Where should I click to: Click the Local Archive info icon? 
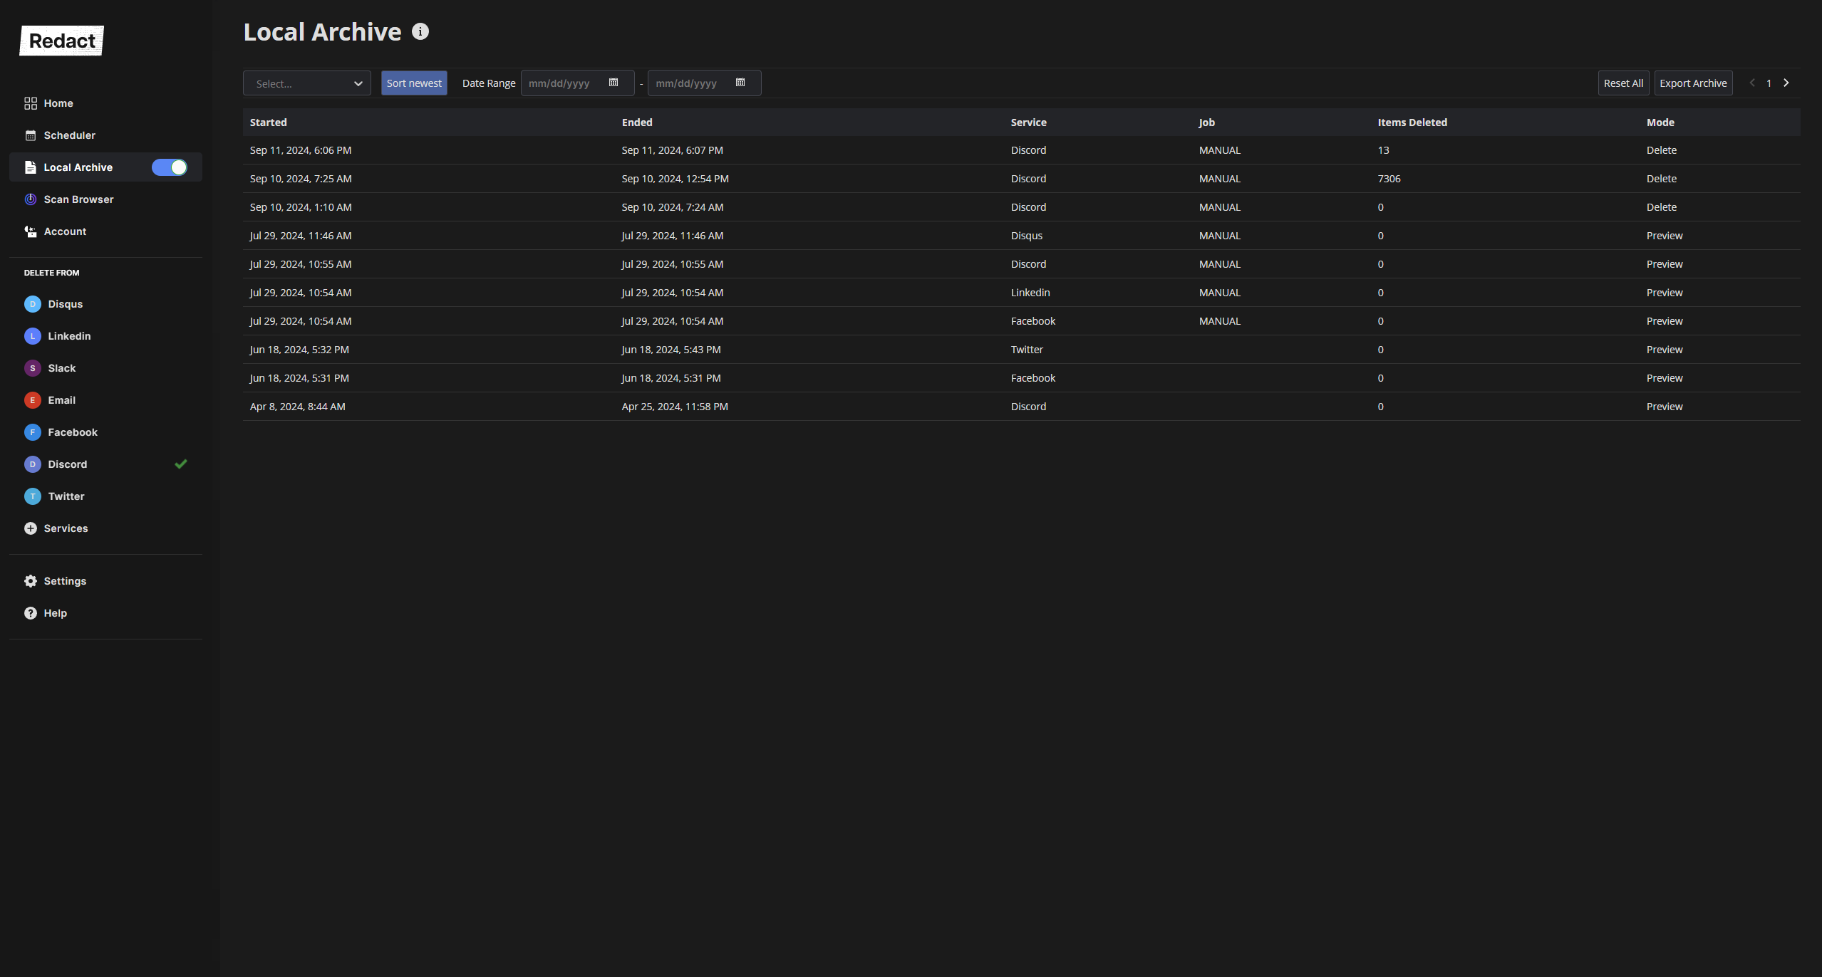[420, 31]
